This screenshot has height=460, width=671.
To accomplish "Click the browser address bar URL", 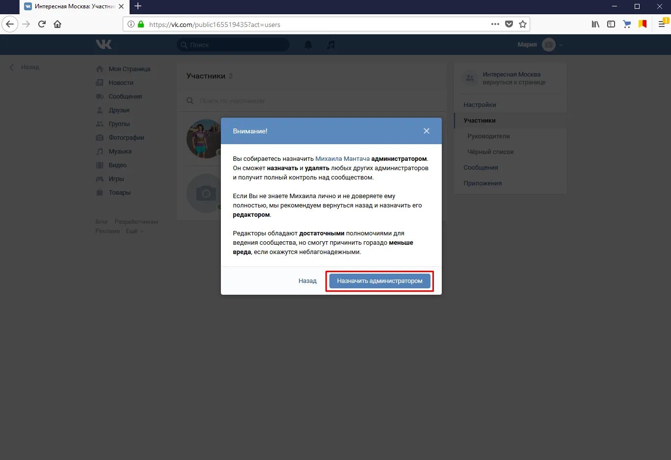I will (x=215, y=25).
